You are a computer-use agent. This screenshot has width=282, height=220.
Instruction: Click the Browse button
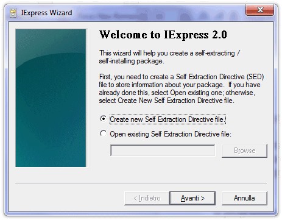(x=244, y=151)
